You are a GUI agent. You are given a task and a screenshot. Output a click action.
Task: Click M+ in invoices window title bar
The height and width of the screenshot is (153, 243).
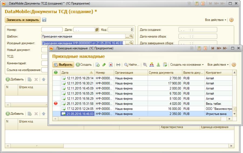(x=219, y=48)
